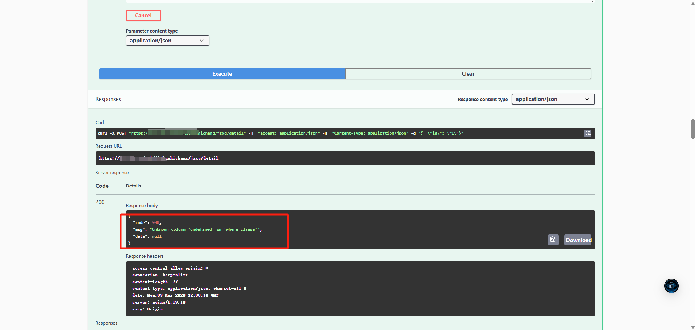The width and height of the screenshot is (695, 330).
Task: Copy the curl command to clipboard
Action: 587,134
